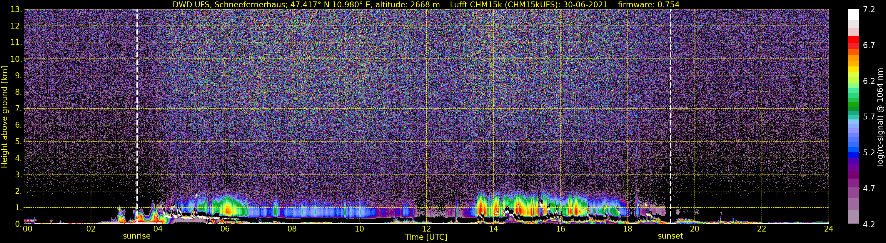Click the 'Time [UTC]' axis title
This screenshot has height=243, width=886.
pos(426,237)
